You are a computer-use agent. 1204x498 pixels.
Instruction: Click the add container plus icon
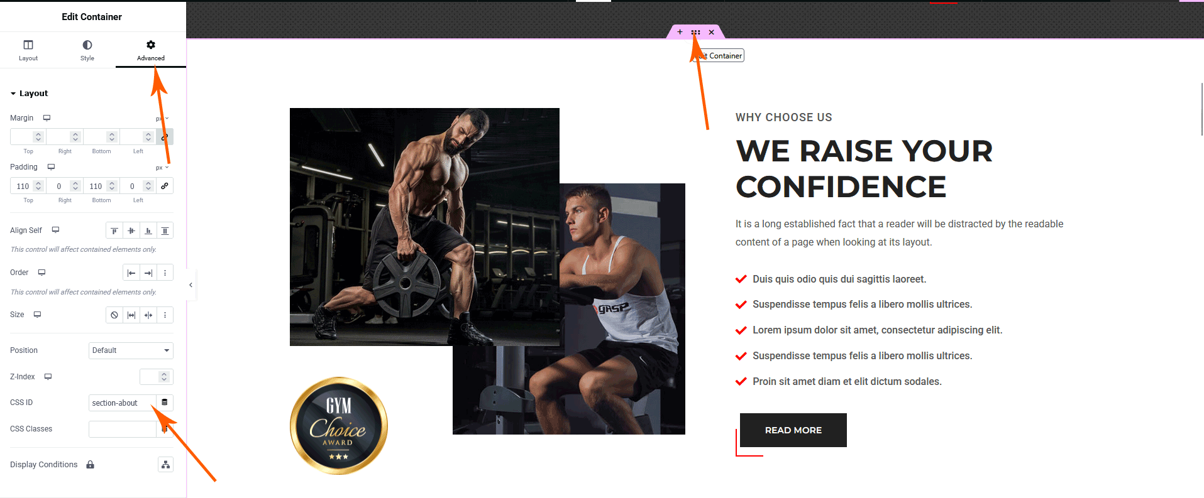coord(680,32)
